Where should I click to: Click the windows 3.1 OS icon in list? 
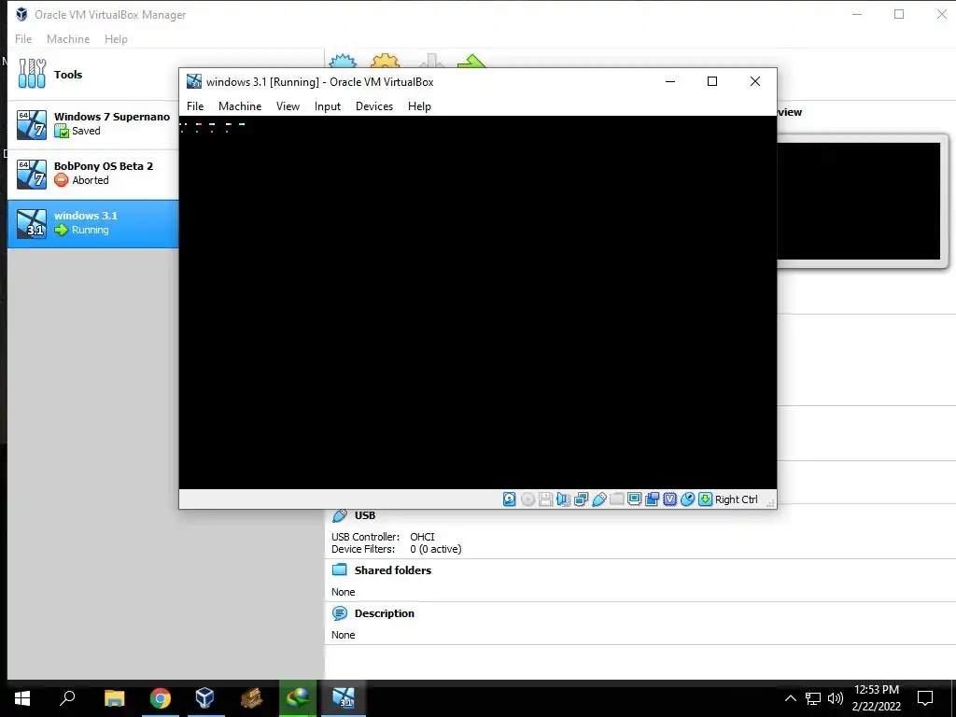32,223
